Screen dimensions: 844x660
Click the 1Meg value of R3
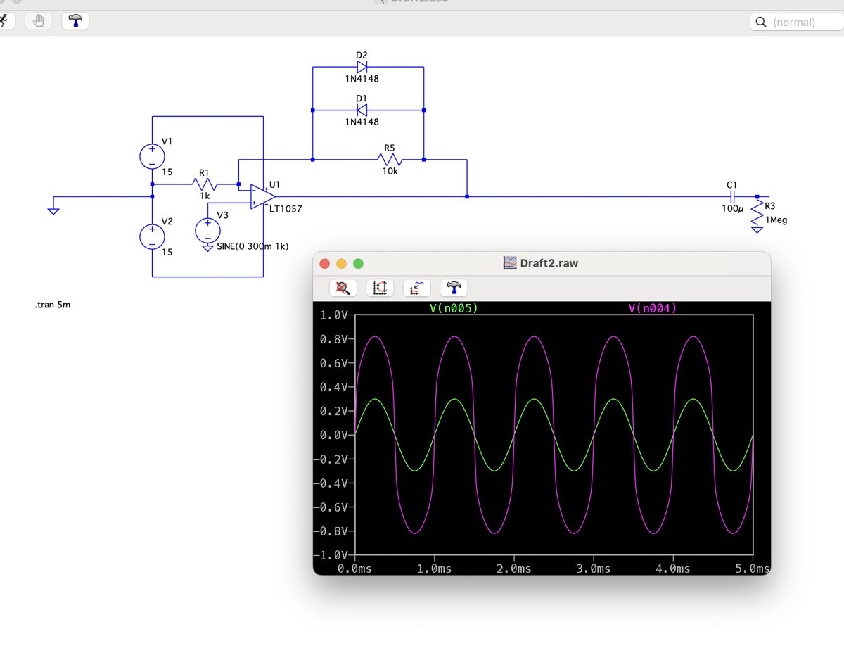point(776,220)
